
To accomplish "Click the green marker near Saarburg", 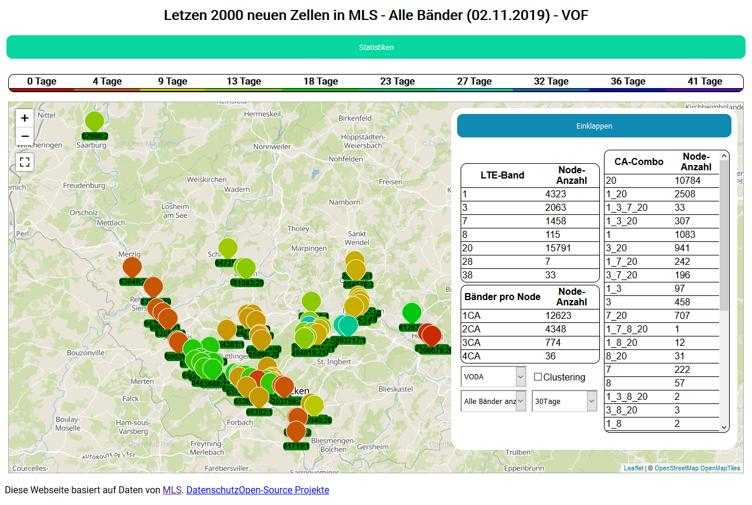I will tap(95, 122).
